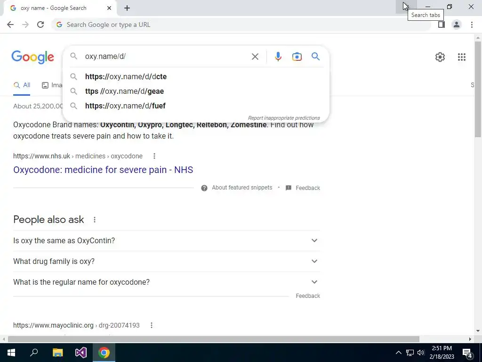This screenshot has width=482, height=362.
Task: Open options for the mayoclinic.org result
Action: pyautogui.click(x=152, y=325)
